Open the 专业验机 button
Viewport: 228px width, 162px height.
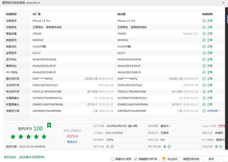(170, 159)
